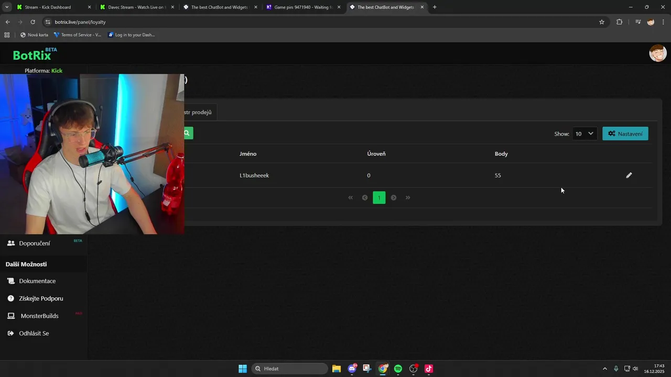Viewport: 671px width, 377px height.
Task: Bookmark this page with star icon
Action: (x=602, y=22)
